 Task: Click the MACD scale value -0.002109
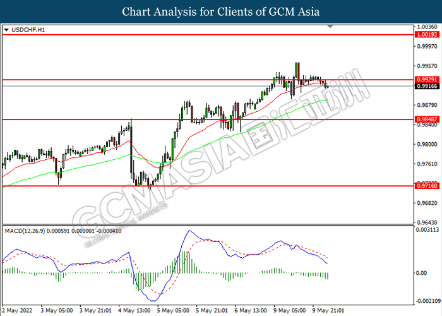tap(428, 301)
